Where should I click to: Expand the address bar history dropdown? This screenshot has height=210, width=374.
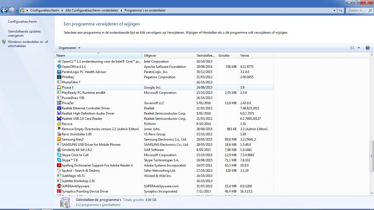pyautogui.click(x=334, y=10)
